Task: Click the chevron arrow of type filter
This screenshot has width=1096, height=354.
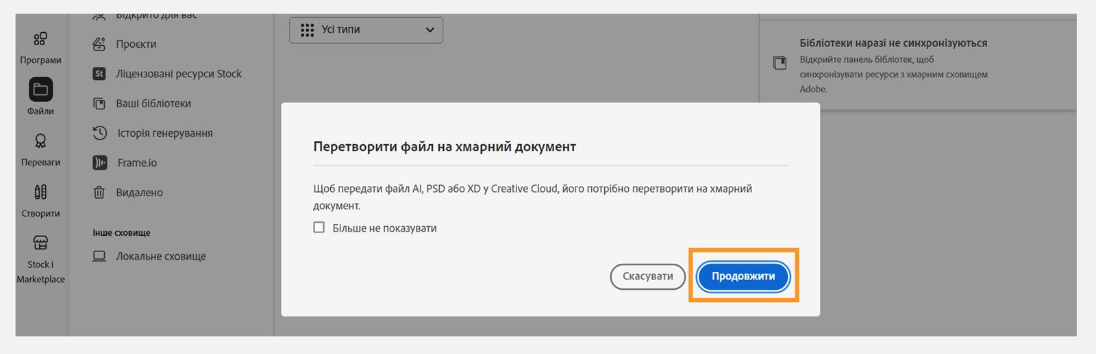Action: point(429,30)
